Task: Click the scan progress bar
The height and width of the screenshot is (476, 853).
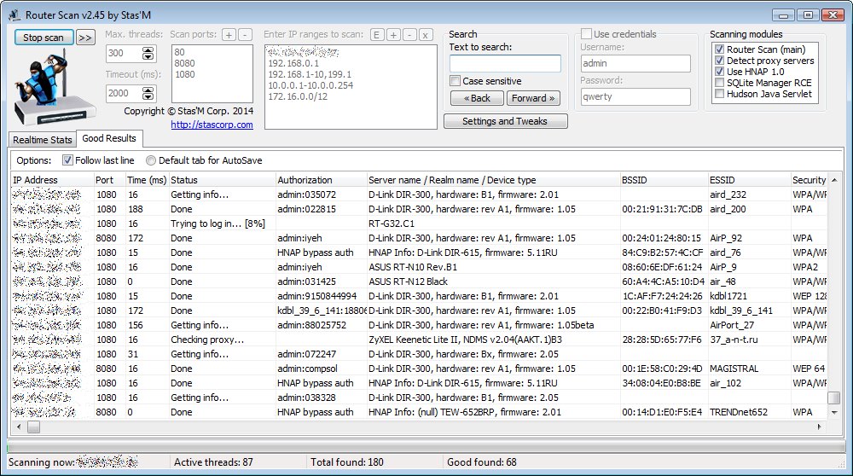Action: 426,448
